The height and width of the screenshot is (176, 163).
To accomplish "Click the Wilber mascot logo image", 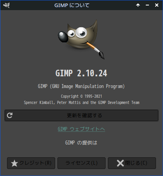I will (x=81, y=39).
